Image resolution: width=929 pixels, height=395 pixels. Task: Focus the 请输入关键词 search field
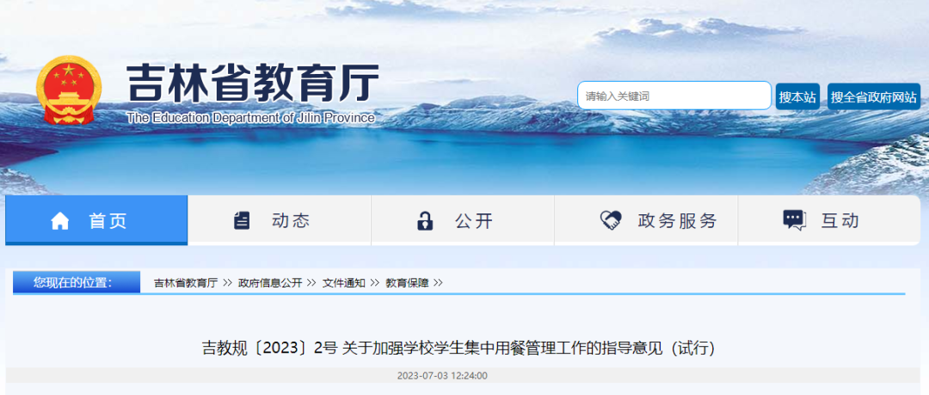(674, 96)
